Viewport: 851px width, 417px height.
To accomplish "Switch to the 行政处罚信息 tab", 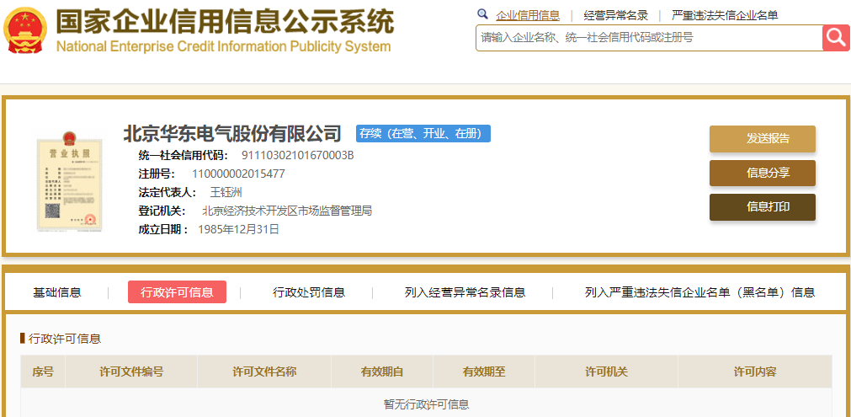I will click(x=309, y=292).
